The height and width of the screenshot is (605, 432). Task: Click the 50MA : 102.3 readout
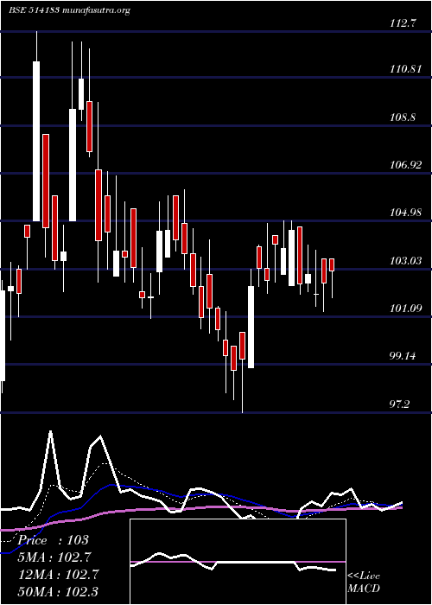coord(59,591)
